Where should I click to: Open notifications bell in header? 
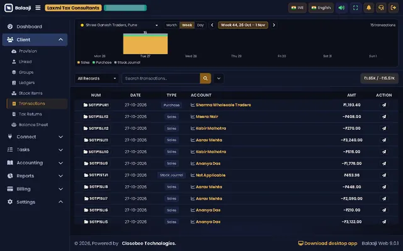tap(368, 8)
